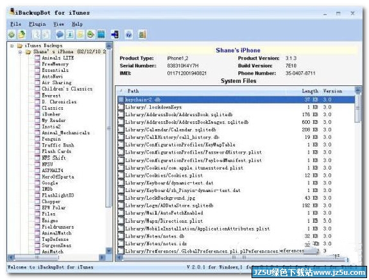Collapse the Shane's iPhone tree node
This screenshot has height=280, width=369.
tap(21, 52)
